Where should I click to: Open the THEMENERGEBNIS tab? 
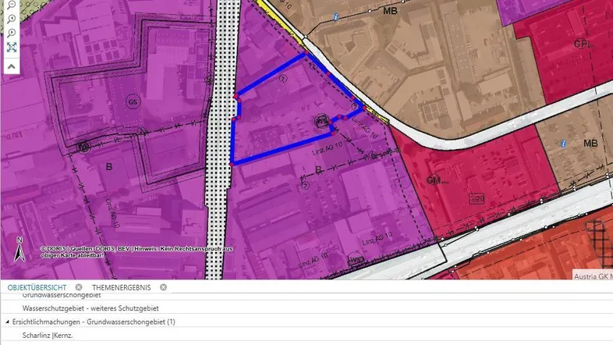point(121,287)
